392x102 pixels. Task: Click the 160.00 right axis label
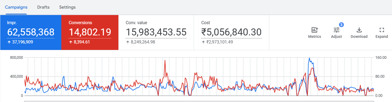tap(381, 57)
